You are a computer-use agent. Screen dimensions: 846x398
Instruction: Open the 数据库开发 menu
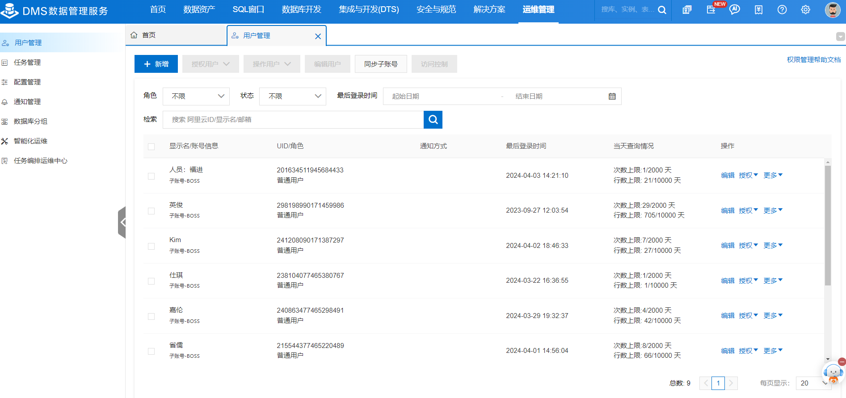tap(302, 9)
